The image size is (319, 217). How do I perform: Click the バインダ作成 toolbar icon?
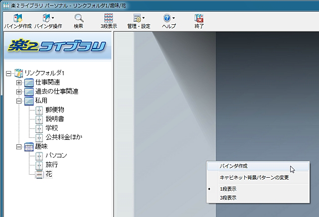[x=18, y=18]
